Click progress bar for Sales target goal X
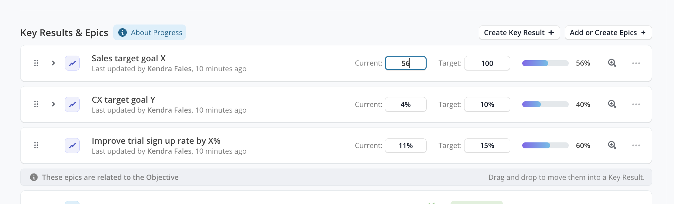This screenshot has width=674, height=204. (x=545, y=63)
